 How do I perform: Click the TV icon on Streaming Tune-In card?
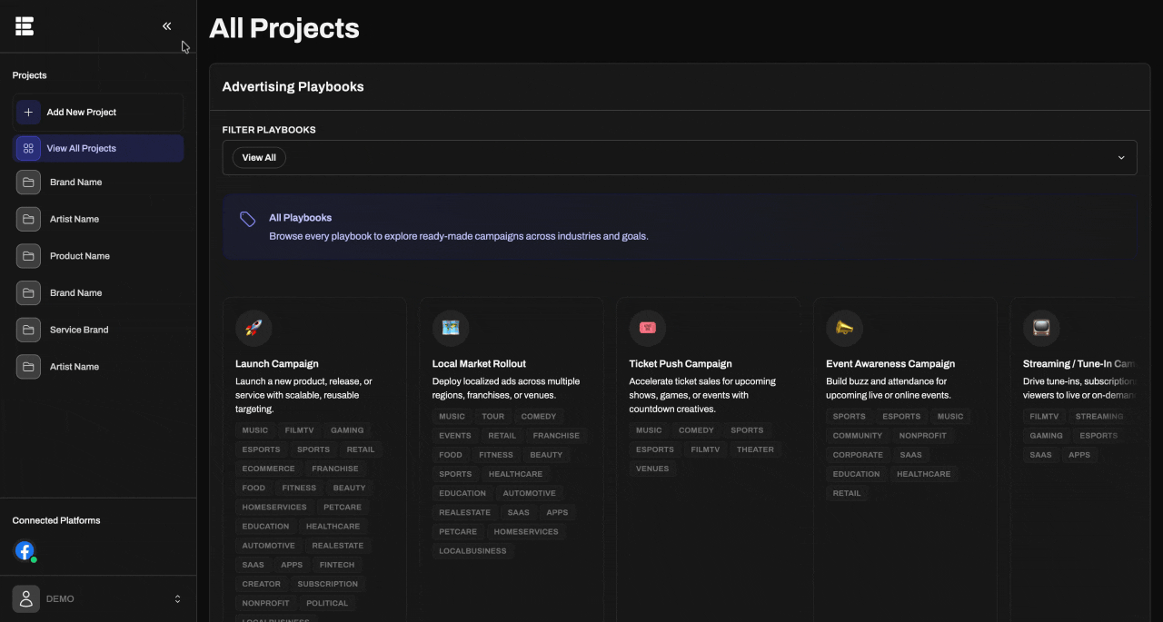coord(1041,328)
